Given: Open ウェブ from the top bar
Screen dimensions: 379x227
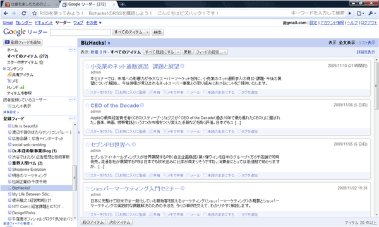Looking at the screenshot, I should [78, 23].
